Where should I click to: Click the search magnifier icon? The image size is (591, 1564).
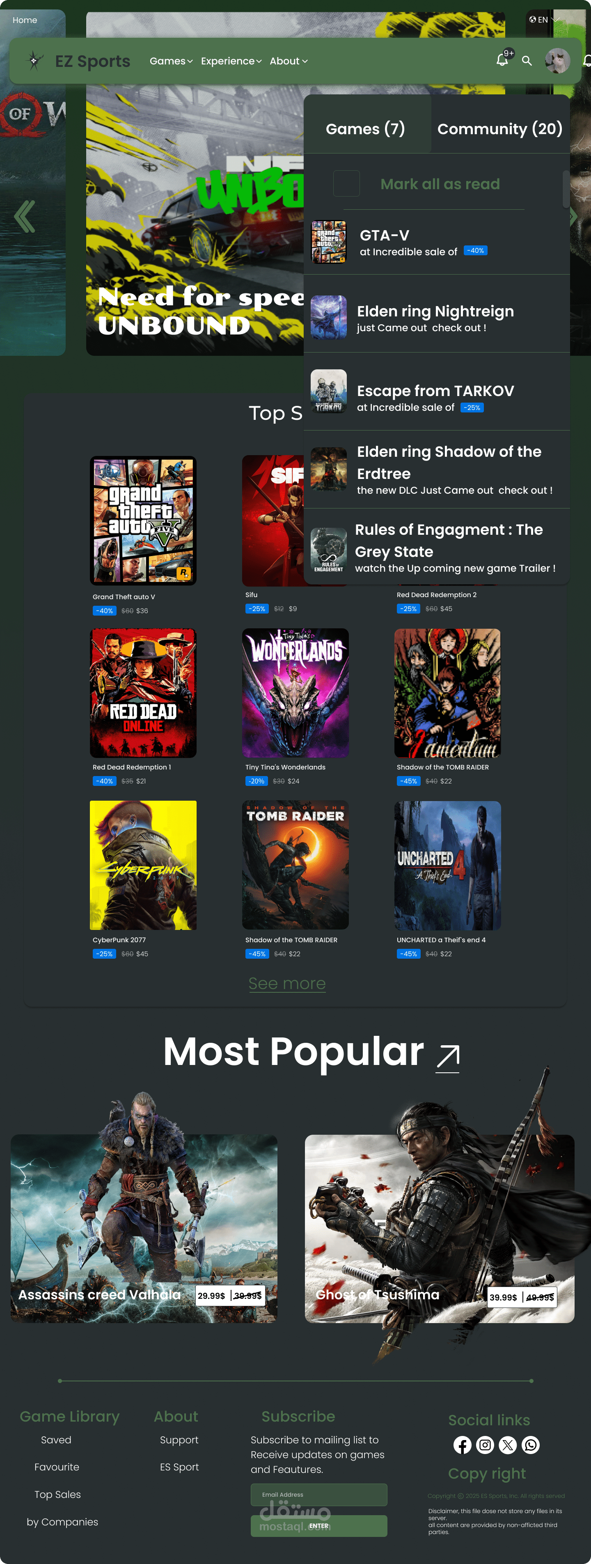[527, 61]
